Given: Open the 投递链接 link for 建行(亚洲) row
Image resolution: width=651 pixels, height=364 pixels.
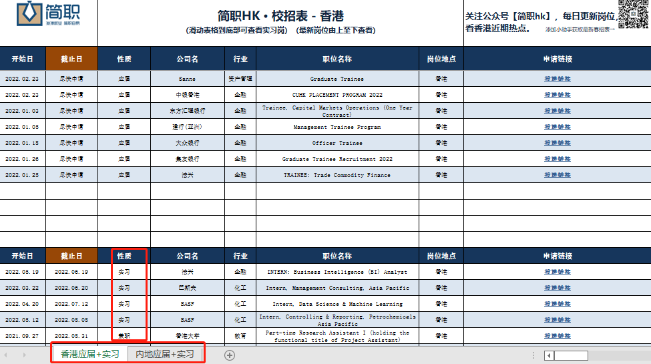Looking at the screenshot, I should click(557, 127).
